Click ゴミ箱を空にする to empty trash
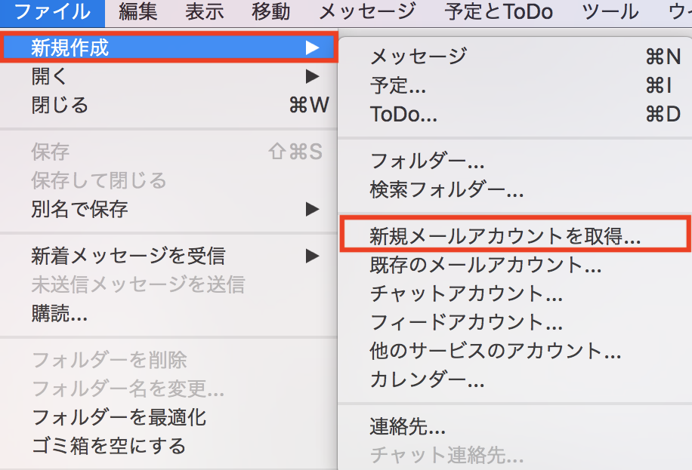 click(109, 446)
